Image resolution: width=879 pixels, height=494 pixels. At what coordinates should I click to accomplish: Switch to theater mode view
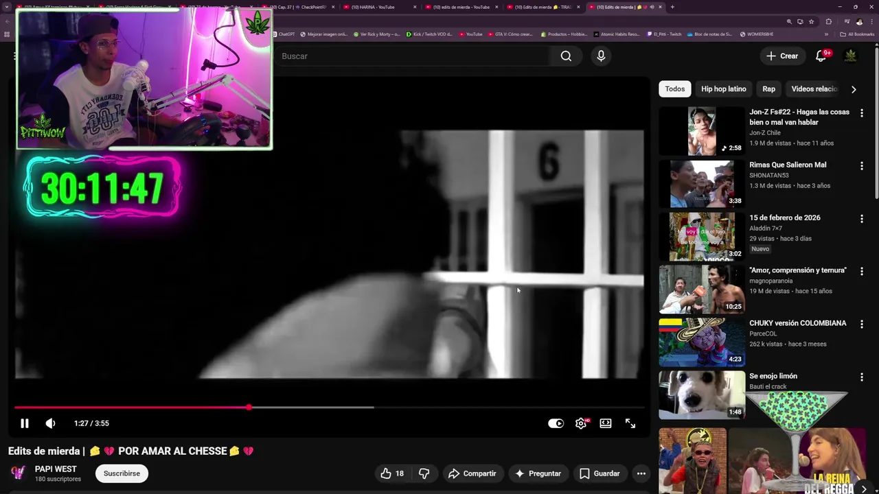tap(606, 423)
